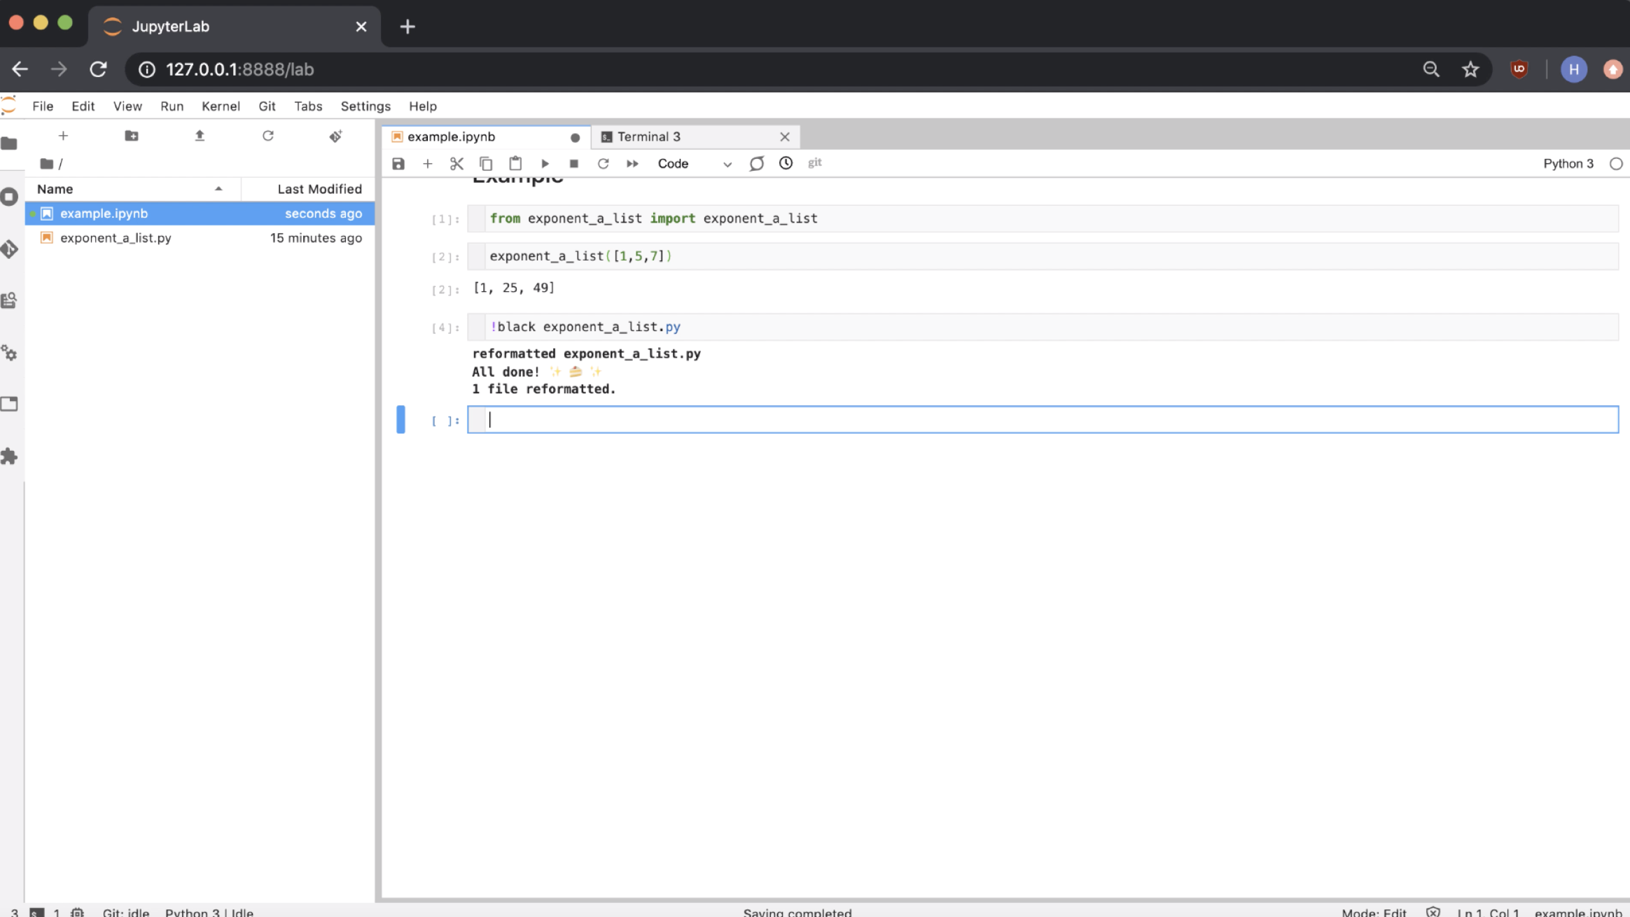
Task: Toggle the running terminals and kernels panel
Action: point(9,197)
